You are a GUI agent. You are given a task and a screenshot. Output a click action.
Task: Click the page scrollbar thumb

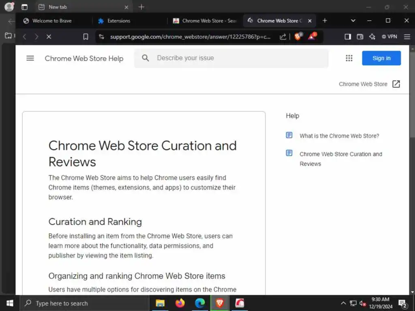[412, 94]
